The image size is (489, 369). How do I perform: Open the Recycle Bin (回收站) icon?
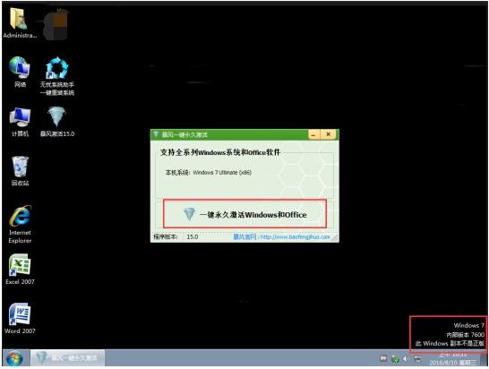(20, 171)
